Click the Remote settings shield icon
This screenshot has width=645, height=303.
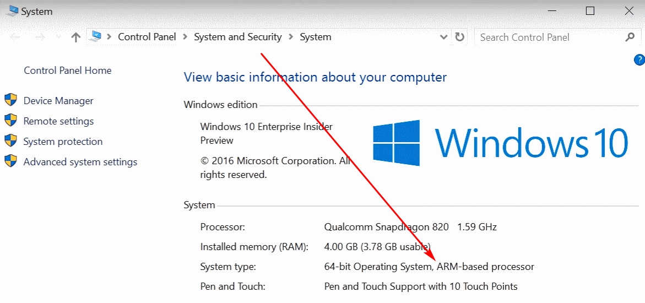click(10, 121)
